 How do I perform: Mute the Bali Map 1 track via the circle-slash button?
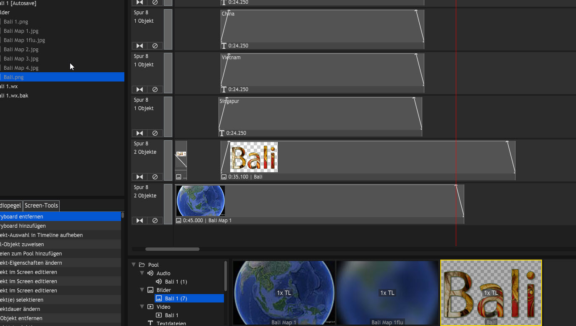point(155,221)
